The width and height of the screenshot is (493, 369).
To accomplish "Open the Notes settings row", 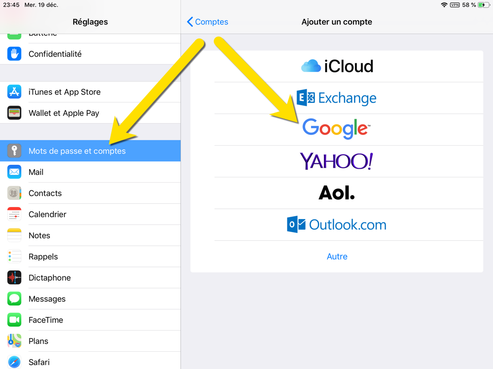I will click(x=39, y=235).
